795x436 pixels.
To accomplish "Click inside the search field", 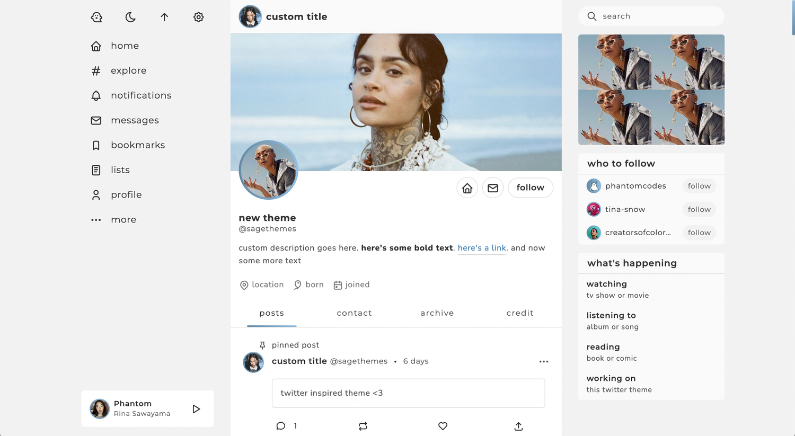I will 657,16.
